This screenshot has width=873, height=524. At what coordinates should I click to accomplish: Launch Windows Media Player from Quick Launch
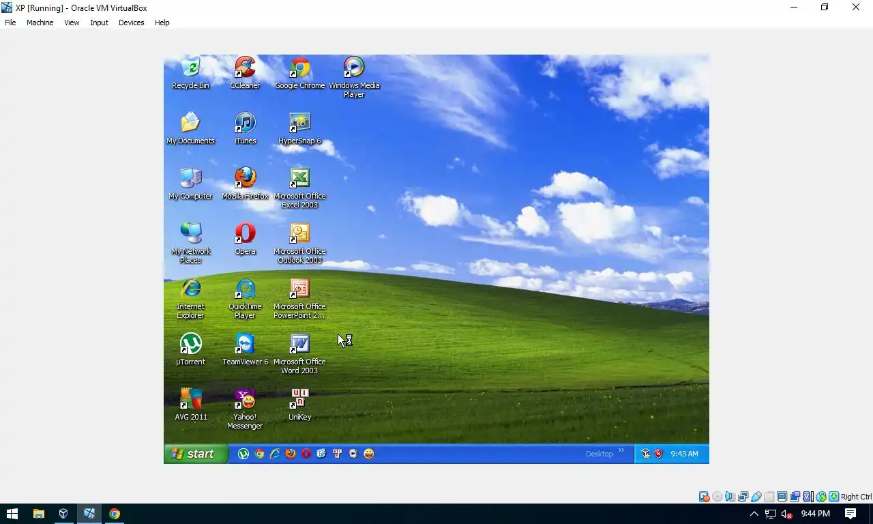click(353, 453)
